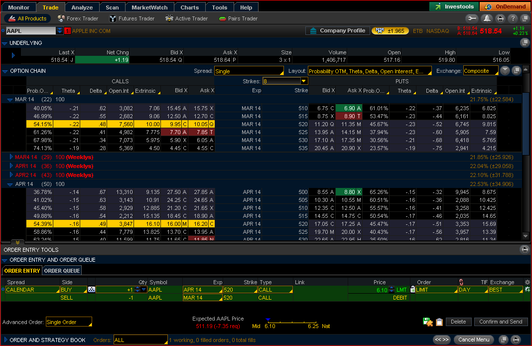Delete the current order
Screen dimensions: 532x346
[458, 322]
